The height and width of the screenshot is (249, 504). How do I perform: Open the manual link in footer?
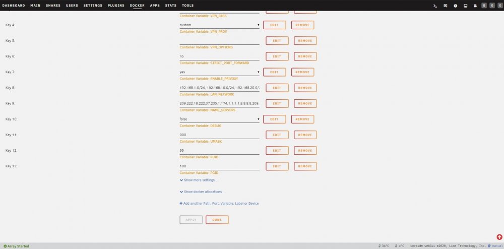(x=495, y=246)
